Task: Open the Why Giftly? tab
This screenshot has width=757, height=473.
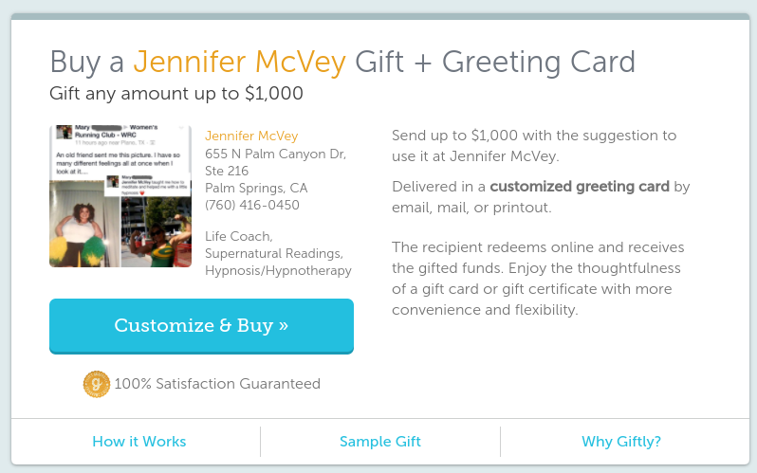Action: pos(620,442)
